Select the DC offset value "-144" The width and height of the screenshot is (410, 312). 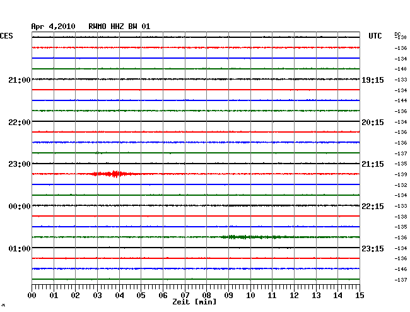(x=401, y=100)
